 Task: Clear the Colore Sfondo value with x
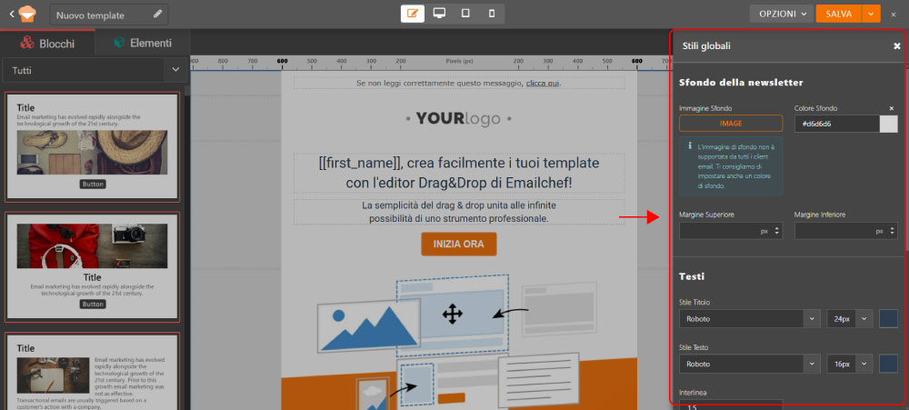tap(892, 108)
